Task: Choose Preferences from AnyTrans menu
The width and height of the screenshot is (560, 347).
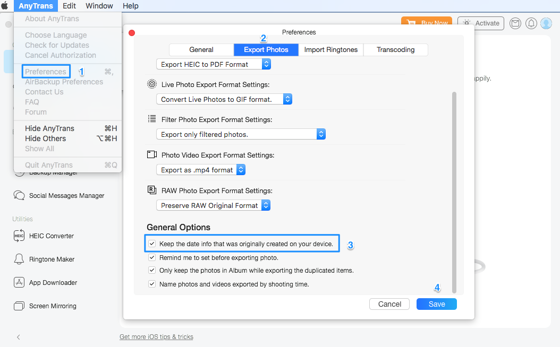Action: coord(46,71)
